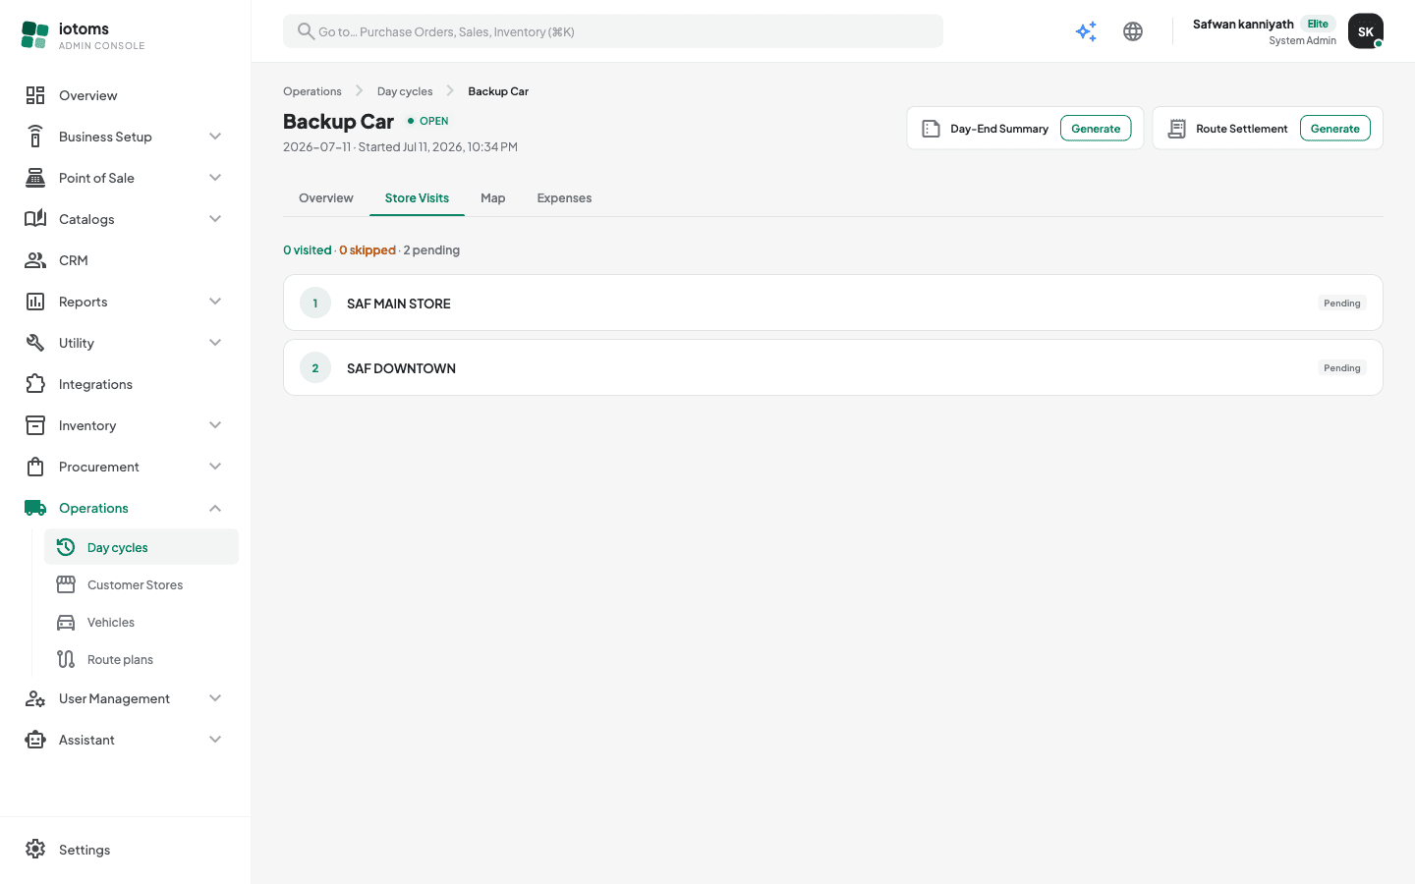Screen dimensions: 1415x884
Task: Expand the Inventory chevron
Action: (x=215, y=425)
